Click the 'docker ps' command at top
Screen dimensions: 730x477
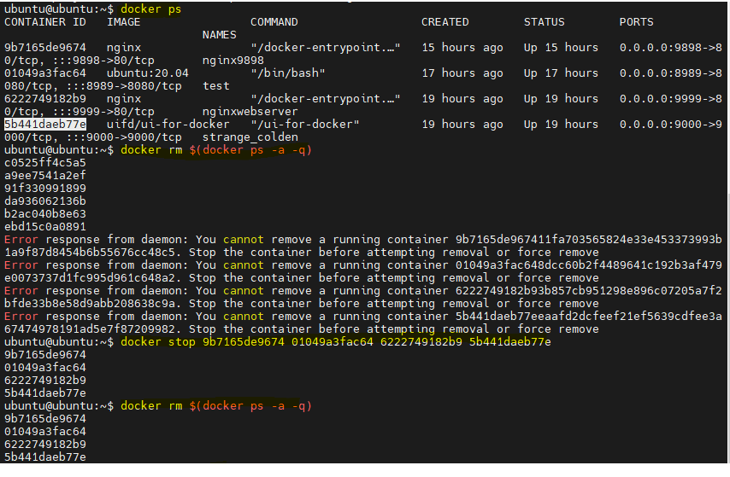[150, 9]
